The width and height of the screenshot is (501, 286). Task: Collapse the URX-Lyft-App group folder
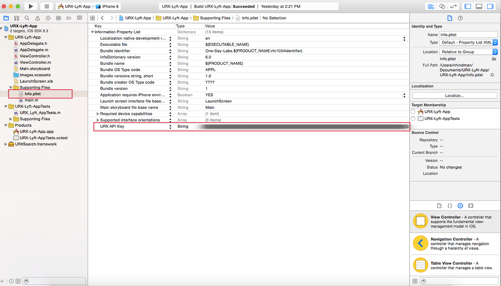pyautogui.click(x=6, y=37)
